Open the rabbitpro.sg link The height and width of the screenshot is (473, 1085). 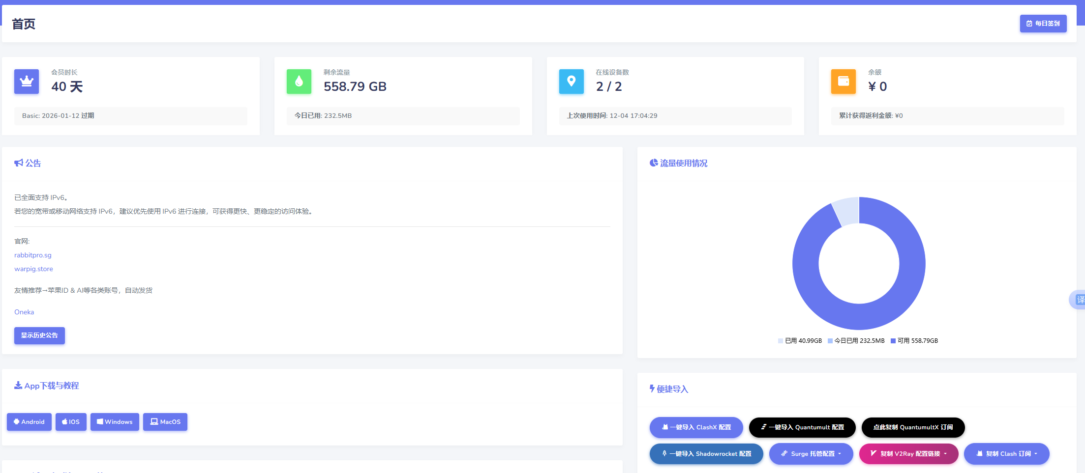click(x=33, y=255)
